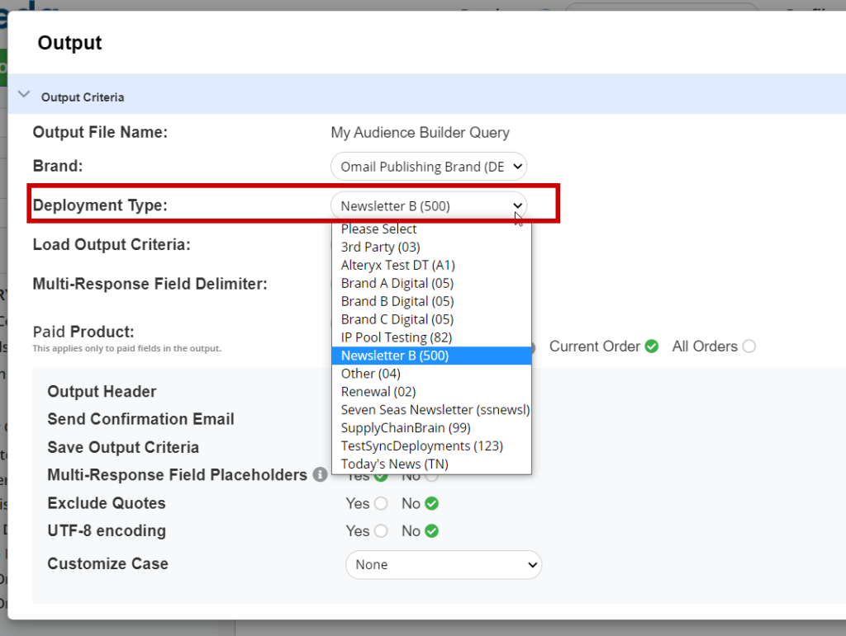The height and width of the screenshot is (636, 846).
Task: Collapse the Output Criteria section chevron
Action: click(x=23, y=96)
